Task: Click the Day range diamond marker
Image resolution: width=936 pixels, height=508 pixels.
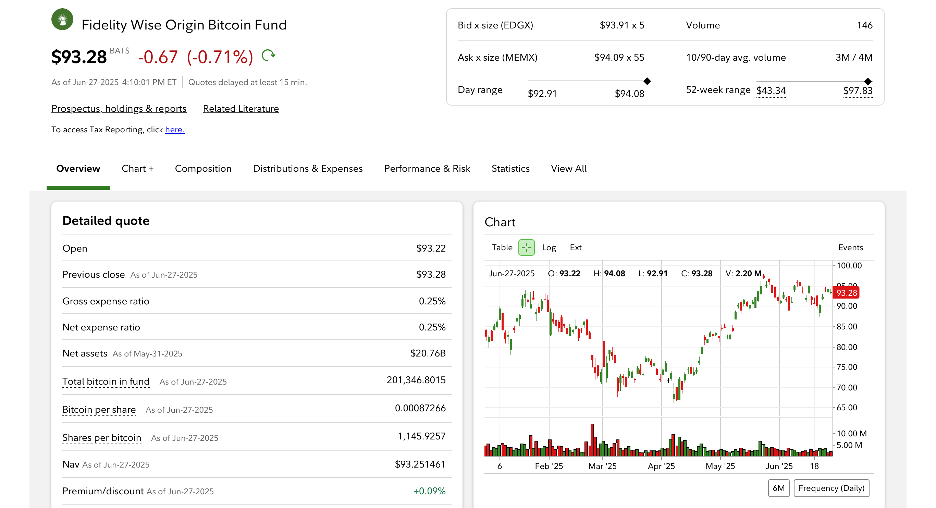Action: coord(647,81)
